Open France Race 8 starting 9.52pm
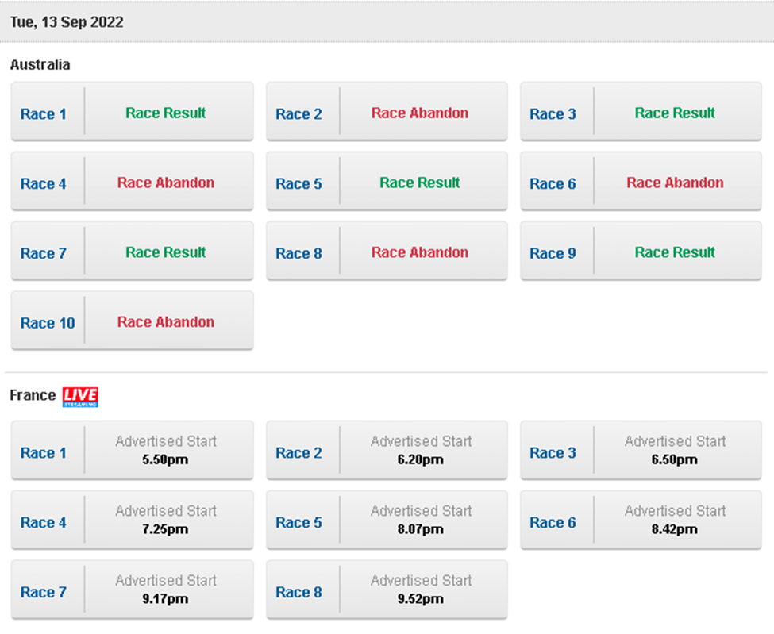Viewport: 774px width, 634px height. [x=387, y=589]
